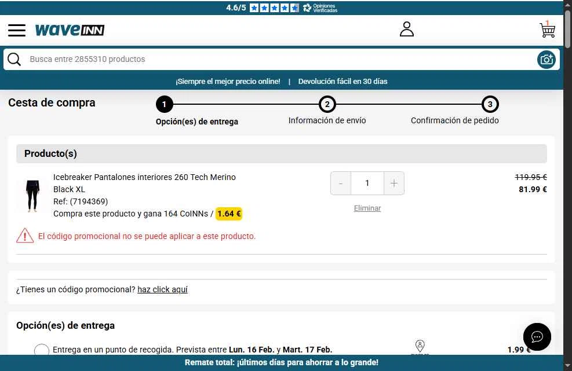Click the Remate total promotional banner
The width and height of the screenshot is (572, 371).
pos(282,363)
